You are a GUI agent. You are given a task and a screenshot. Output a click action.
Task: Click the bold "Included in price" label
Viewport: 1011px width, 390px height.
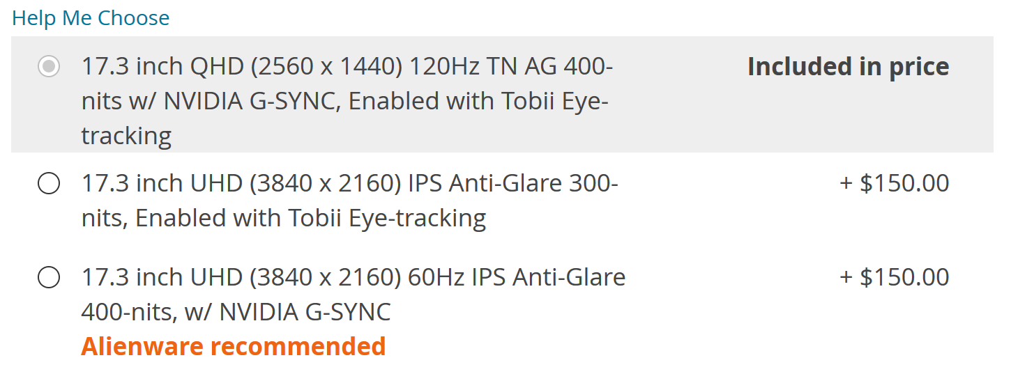click(x=848, y=67)
